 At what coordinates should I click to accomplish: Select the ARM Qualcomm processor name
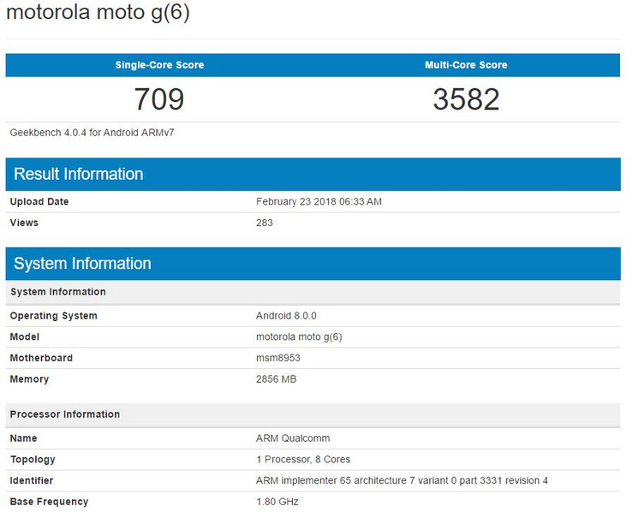(293, 438)
